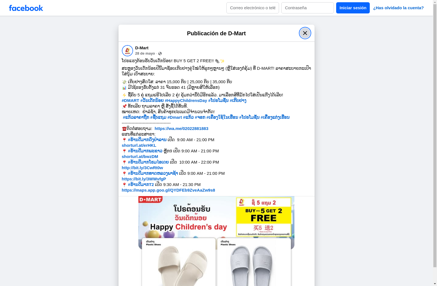Close the D-Mart post dialog
The width and height of the screenshot is (437, 286).
click(x=305, y=33)
